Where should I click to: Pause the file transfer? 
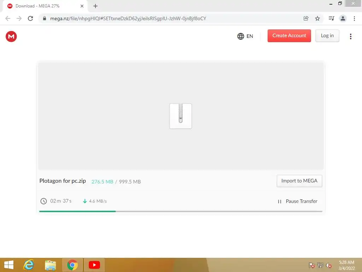297,201
